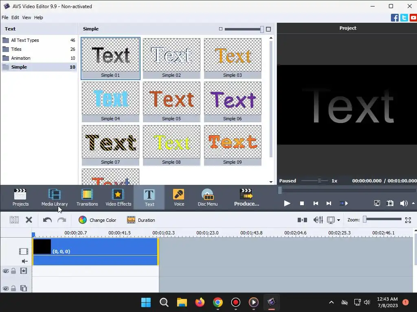417x312 pixels.
Task: Open the audio mixer icon
Action: click(318, 220)
